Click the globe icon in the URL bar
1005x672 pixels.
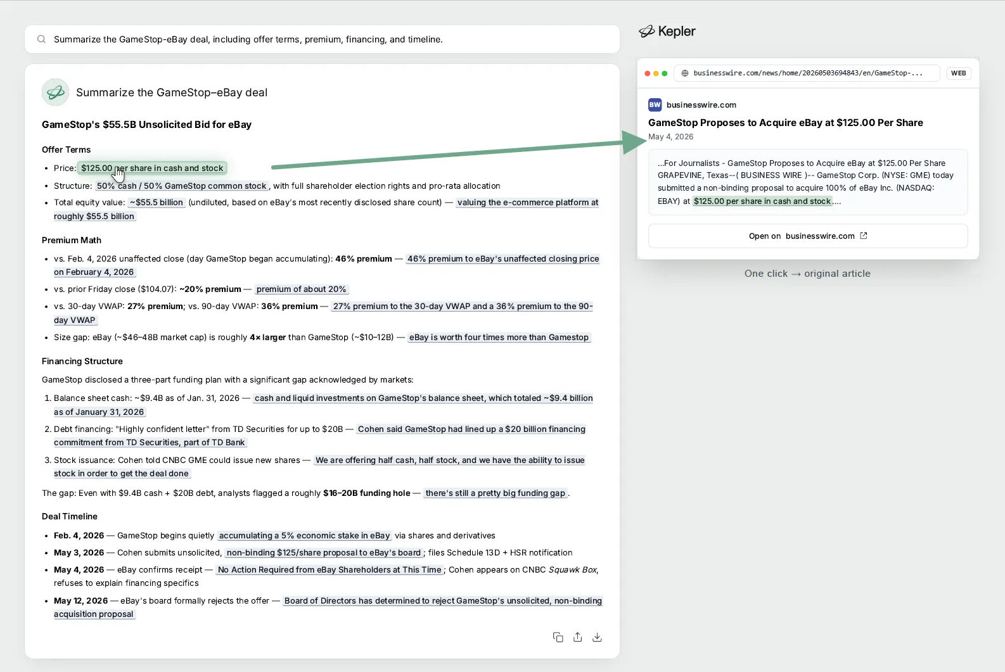pos(685,73)
